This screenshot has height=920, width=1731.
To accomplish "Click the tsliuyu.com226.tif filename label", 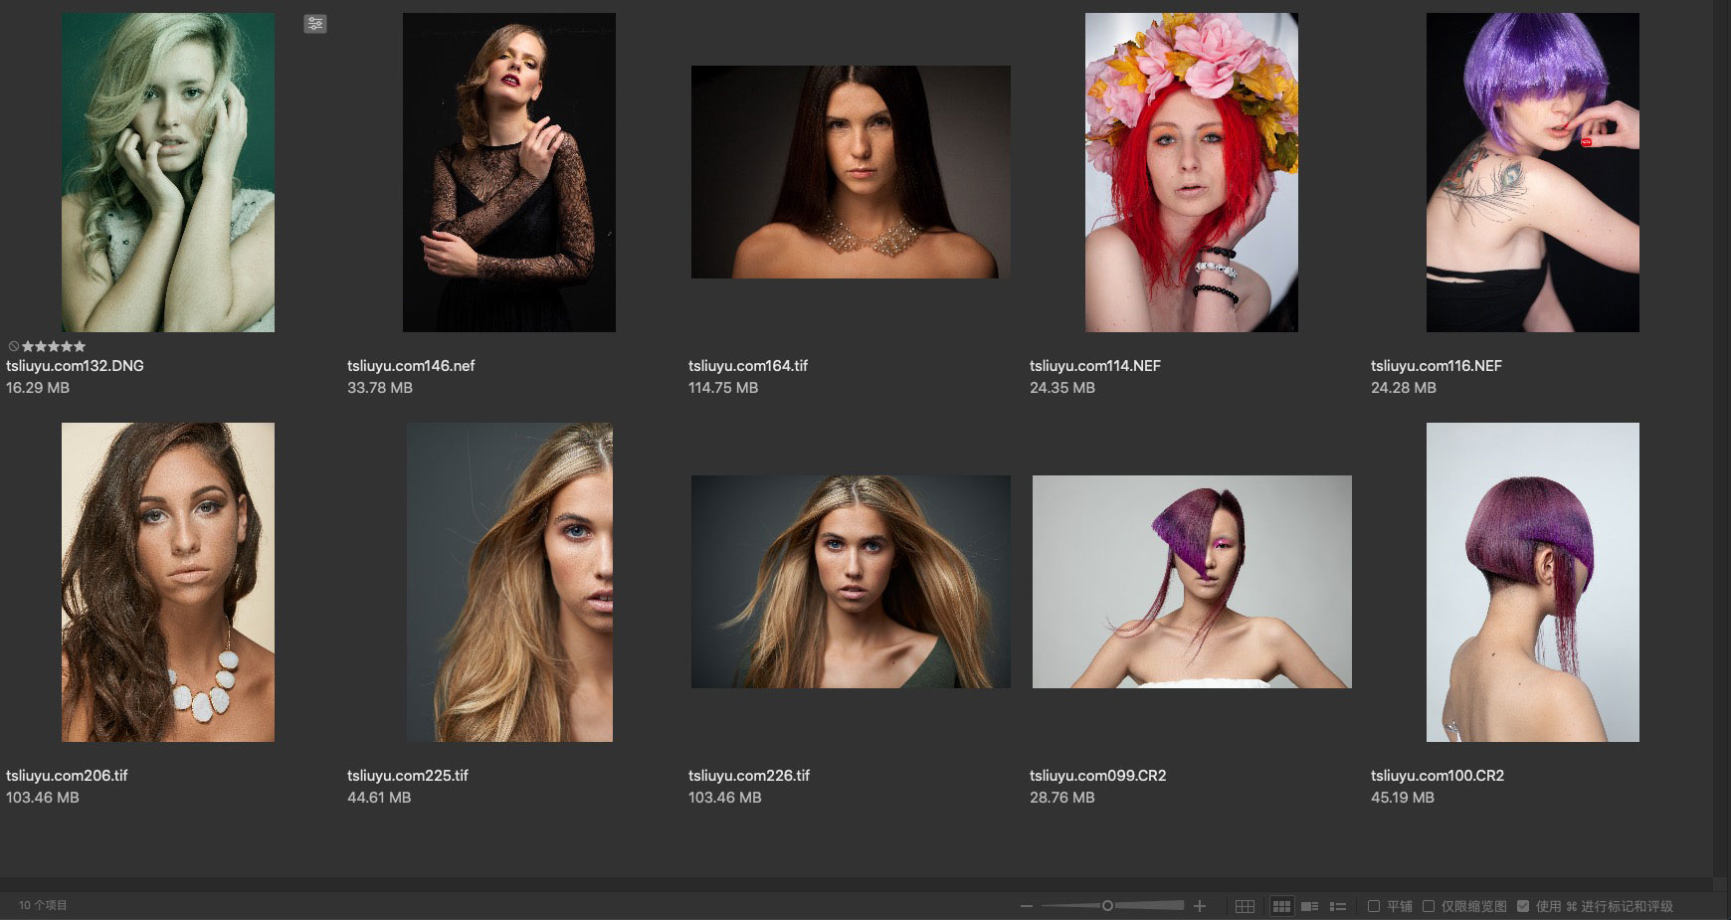I will click(748, 776).
